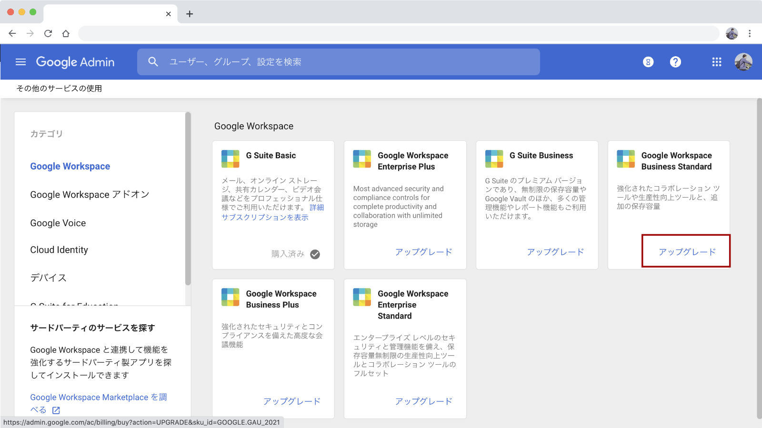
Task: Upgrade to G Suite Business
Action: click(x=555, y=252)
